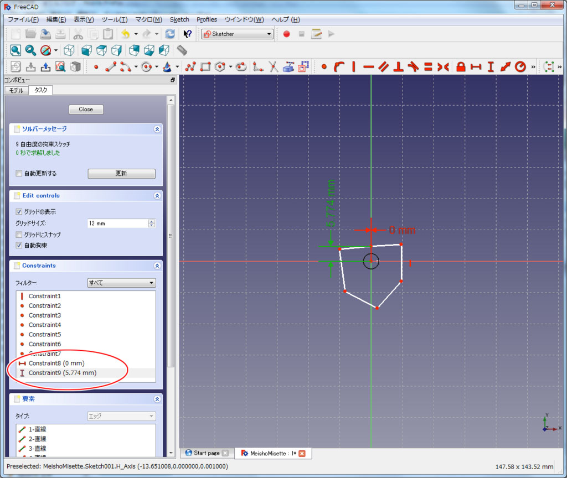Choose the polyline drawing tool
Screen dimensions: 567x478
190,67
